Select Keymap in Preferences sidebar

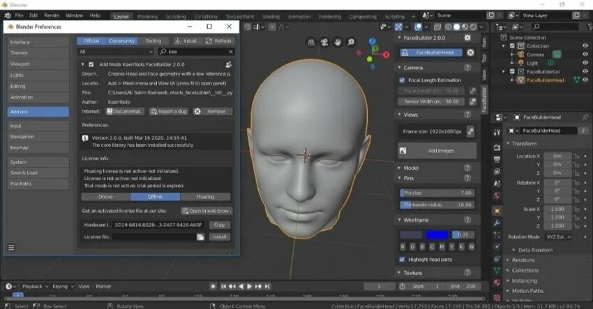click(x=38, y=147)
